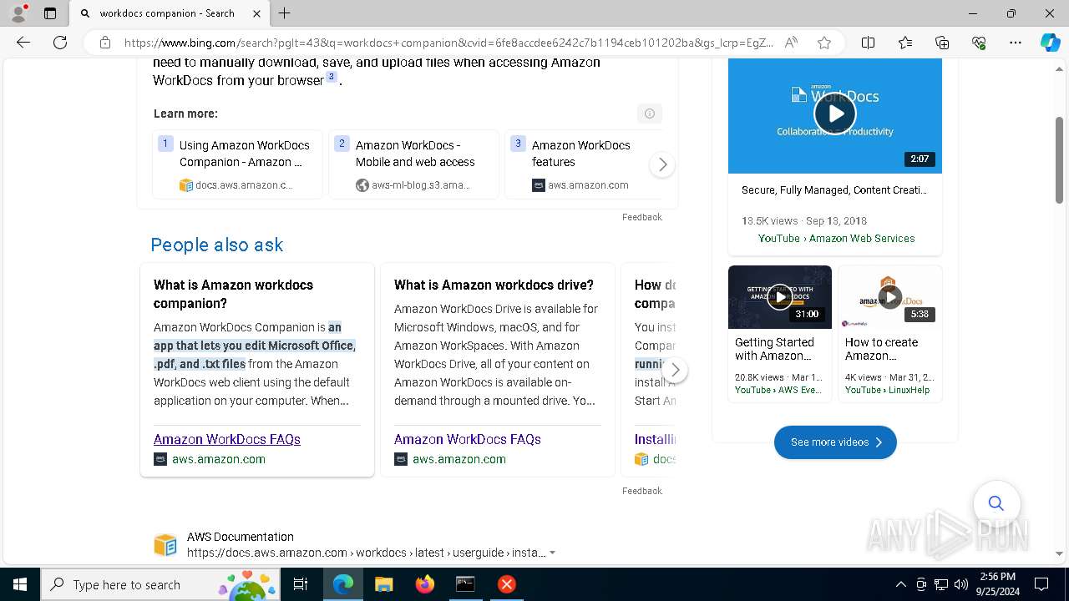The height and width of the screenshot is (601, 1069).
Task: Refresh the Bing search page
Action: point(60,43)
